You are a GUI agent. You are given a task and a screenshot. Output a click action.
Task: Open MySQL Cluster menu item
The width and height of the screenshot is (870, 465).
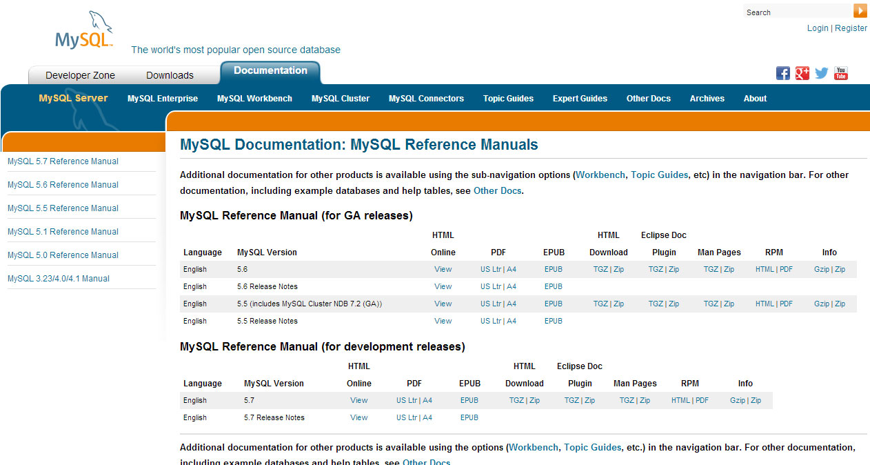pyautogui.click(x=341, y=99)
